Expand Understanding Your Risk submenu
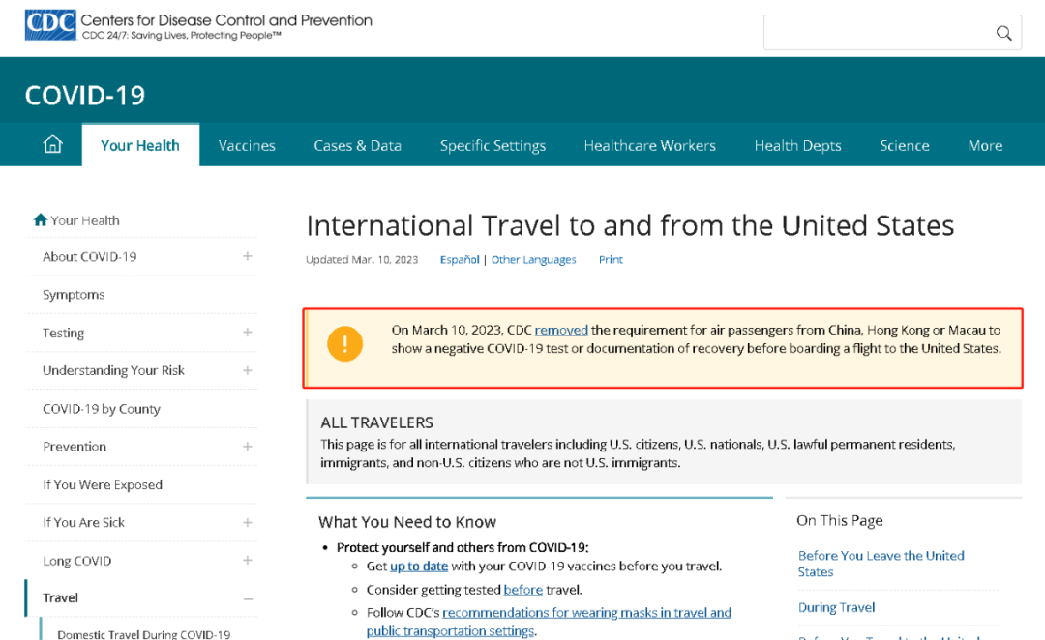This screenshot has width=1045, height=640. [x=248, y=370]
